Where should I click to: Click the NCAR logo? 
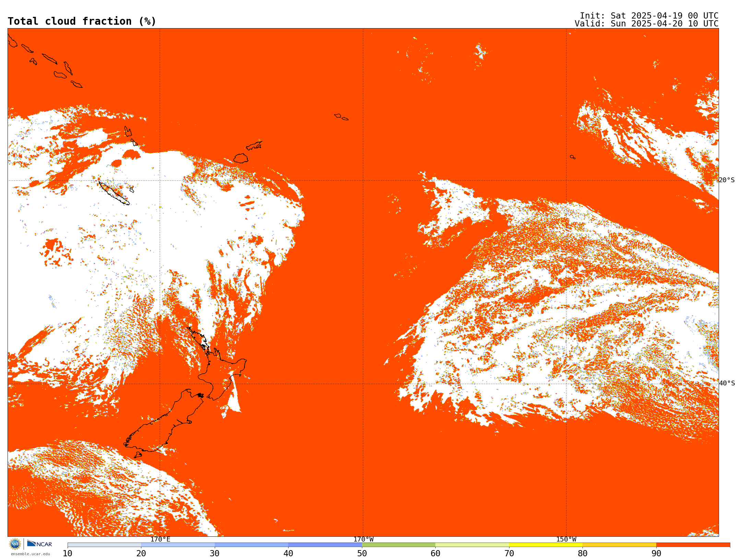(x=39, y=544)
